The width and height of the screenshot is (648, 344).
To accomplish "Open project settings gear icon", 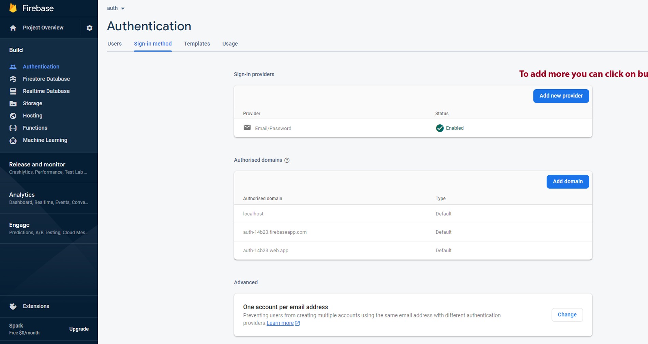I will click(89, 28).
